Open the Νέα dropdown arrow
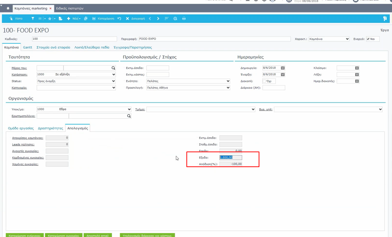 pos(80,19)
